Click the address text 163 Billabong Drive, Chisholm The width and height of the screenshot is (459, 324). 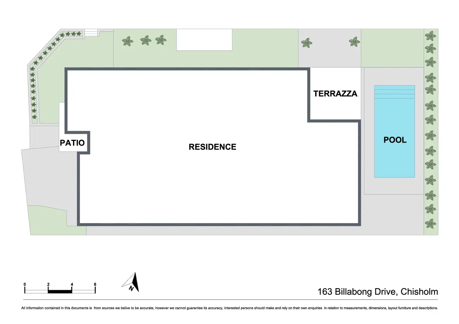(x=378, y=292)
